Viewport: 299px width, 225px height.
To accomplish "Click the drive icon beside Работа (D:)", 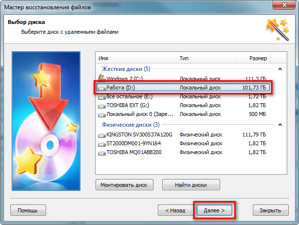I will tap(102, 89).
